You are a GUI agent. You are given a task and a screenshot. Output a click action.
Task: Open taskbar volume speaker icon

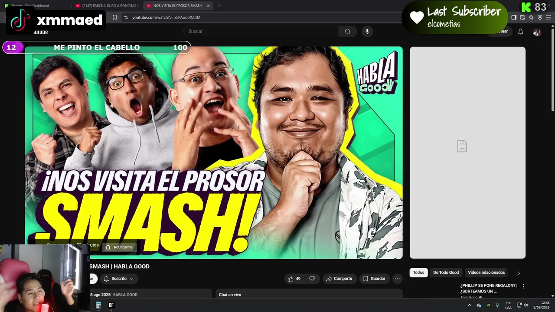pos(526,305)
